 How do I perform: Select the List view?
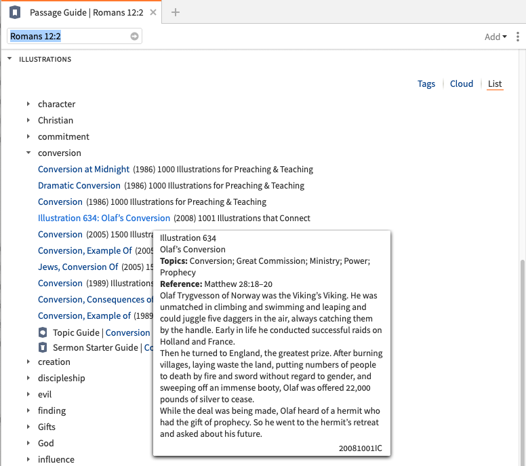[x=495, y=83]
